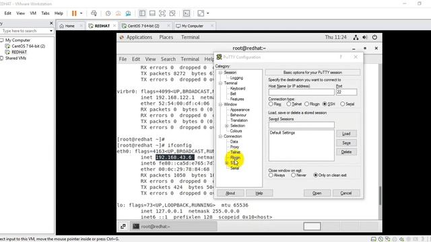Open the console view icon
This screenshot has width=431, height=242.
(x=187, y=13)
